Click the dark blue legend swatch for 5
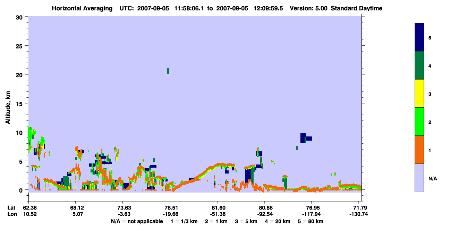Screen dimensions: 451x231 (419, 37)
